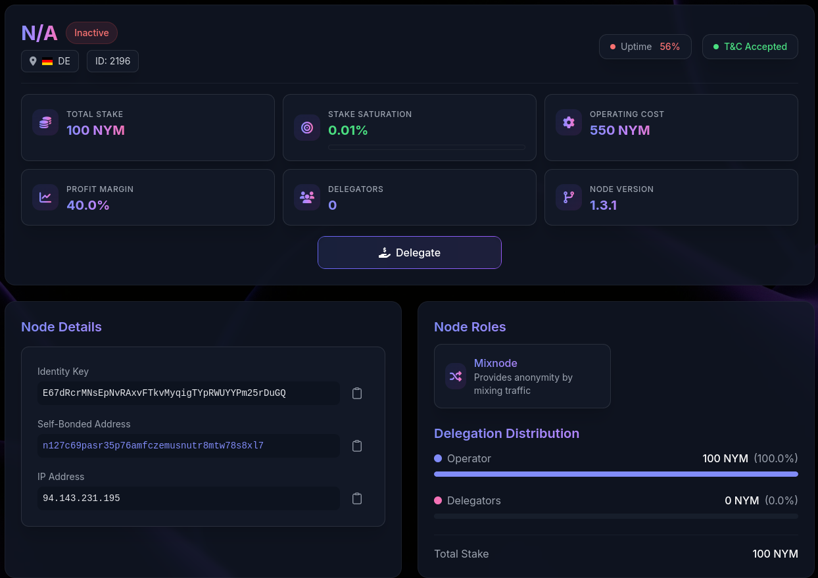
Task: Click the N/A node name heading
Action: point(39,33)
